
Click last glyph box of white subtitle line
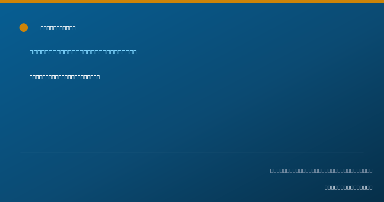98,77
